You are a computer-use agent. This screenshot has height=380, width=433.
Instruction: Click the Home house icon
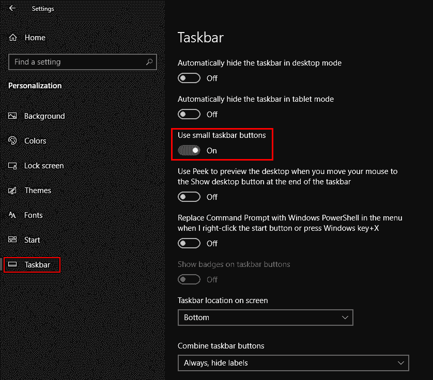13,38
